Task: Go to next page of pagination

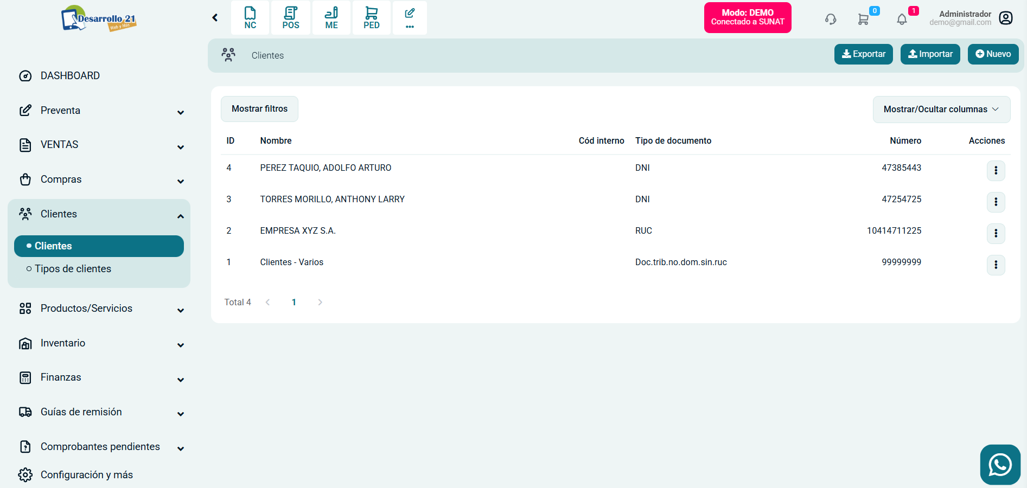Action: 320,303
